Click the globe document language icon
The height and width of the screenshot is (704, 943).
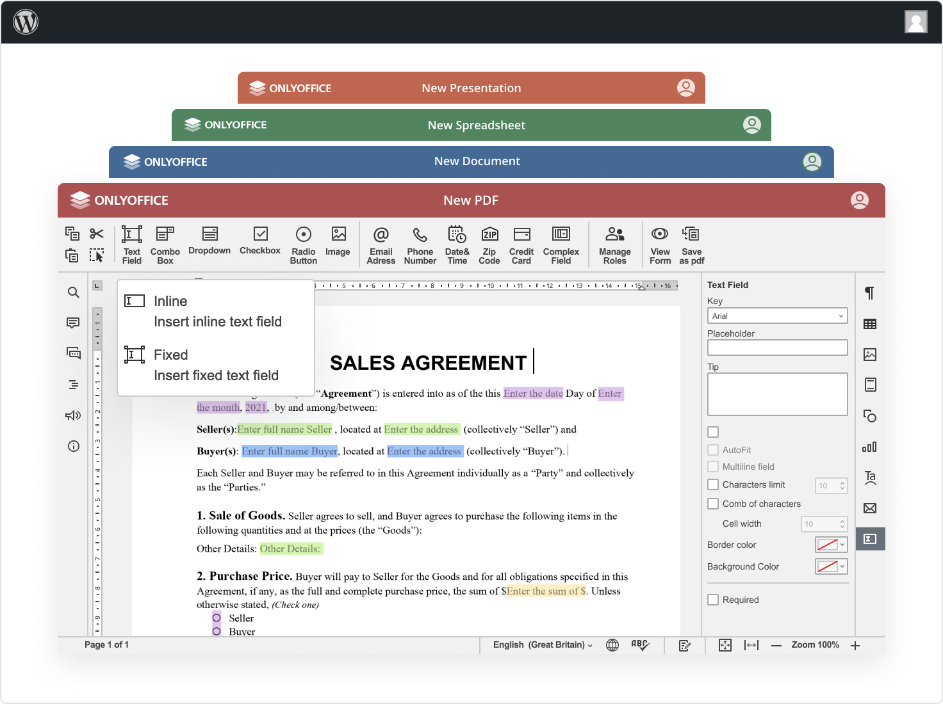pyautogui.click(x=612, y=645)
